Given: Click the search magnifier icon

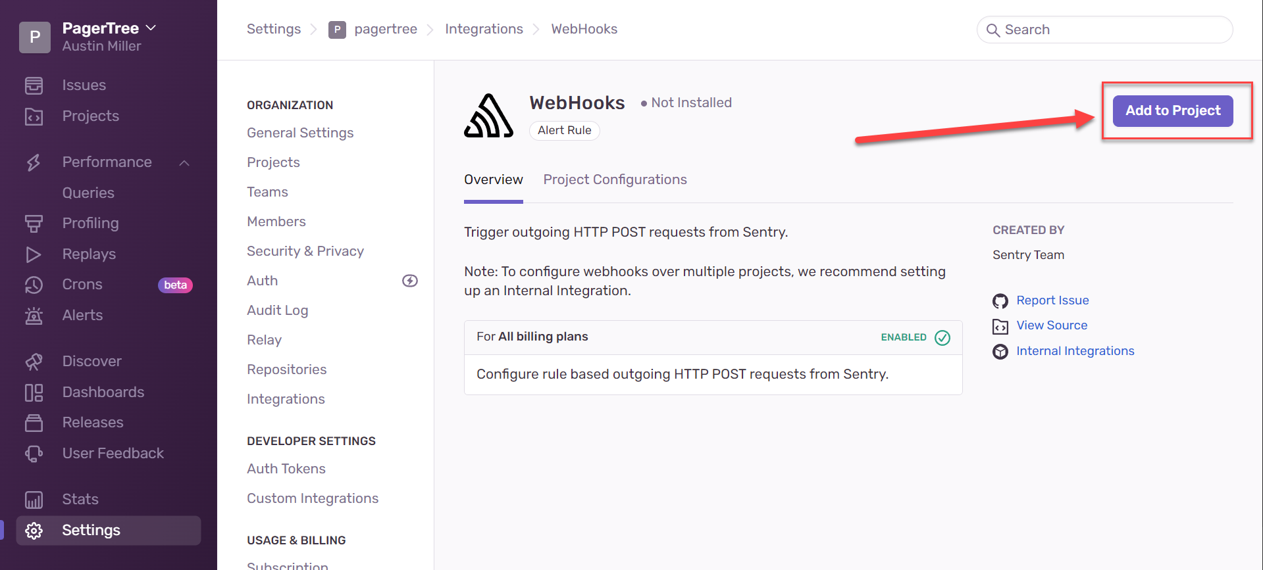Looking at the screenshot, I should point(993,30).
